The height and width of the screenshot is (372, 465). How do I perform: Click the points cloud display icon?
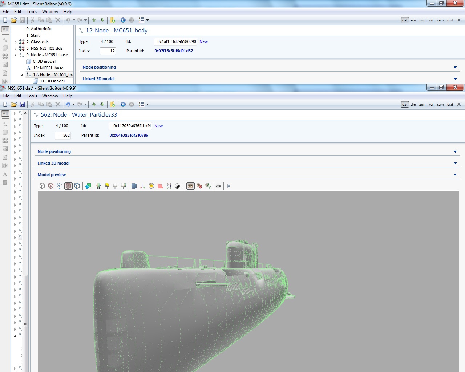pyautogui.click(x=59, y=186)
